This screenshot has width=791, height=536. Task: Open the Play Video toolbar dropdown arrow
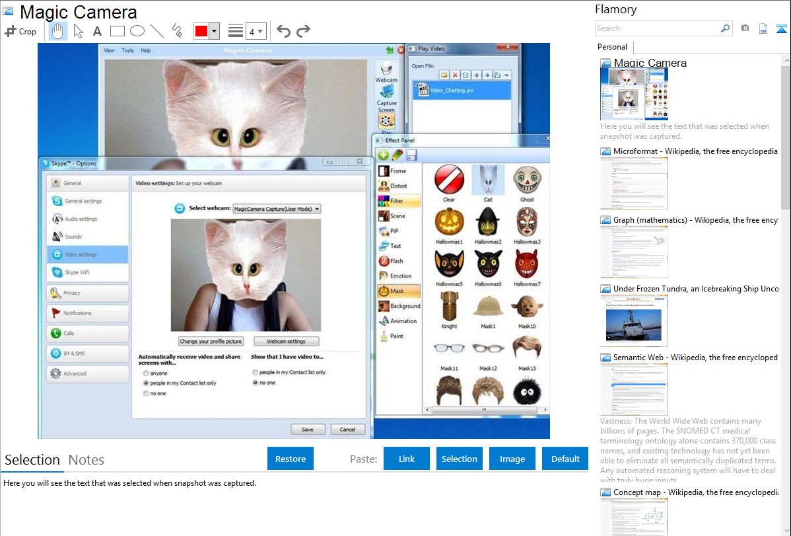tap(506, 75)
